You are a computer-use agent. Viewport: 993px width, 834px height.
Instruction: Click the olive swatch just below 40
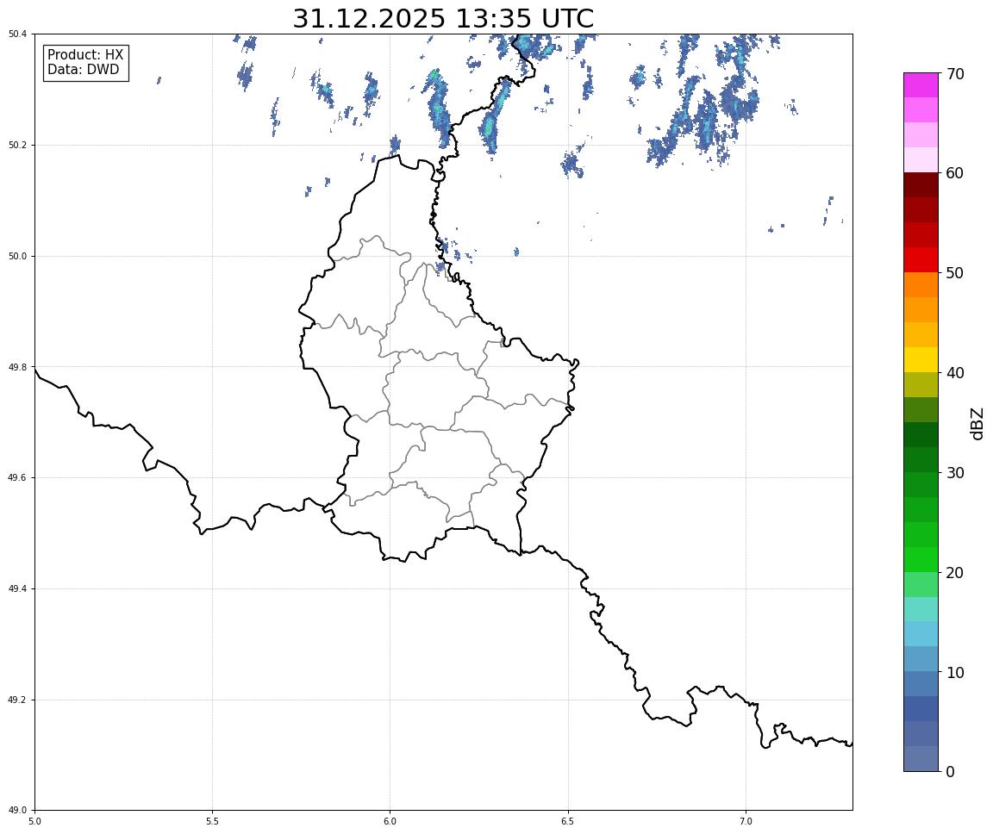tap(921, 385)
